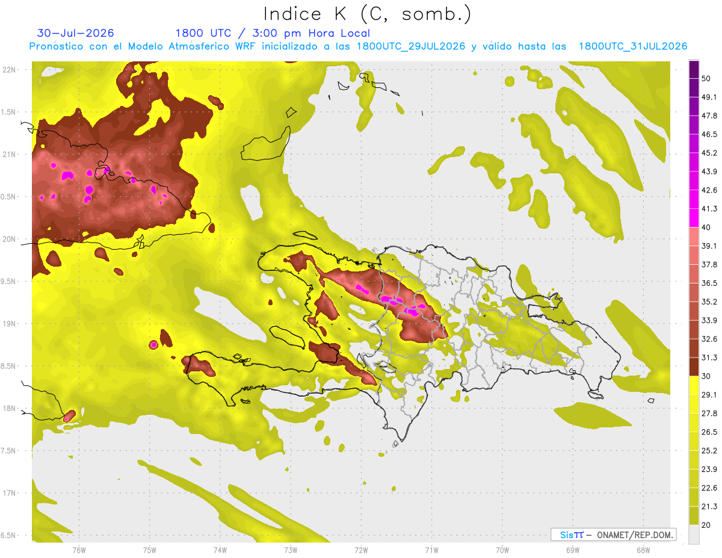Screen dimensions: 722x558
Task: Click the legend value 46.5
Action: (x=709, y=134)
